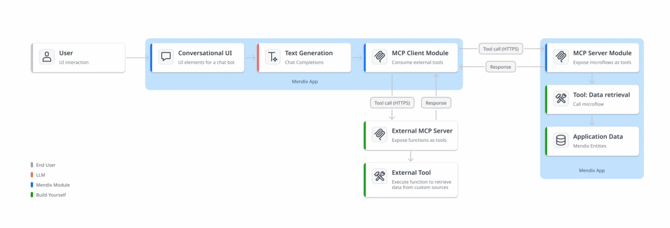Select the External Tool title
This screenshot has width=670, height=228.
(411, 172)
